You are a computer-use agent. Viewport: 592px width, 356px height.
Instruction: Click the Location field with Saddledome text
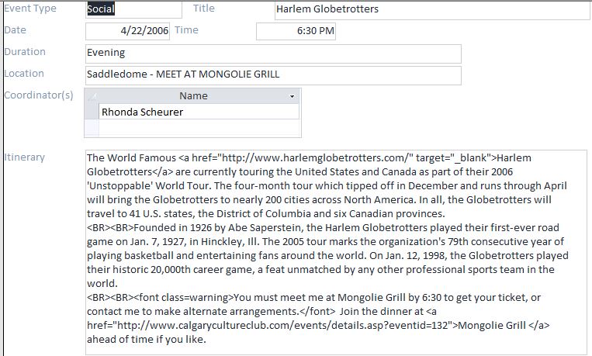point(273,74)
